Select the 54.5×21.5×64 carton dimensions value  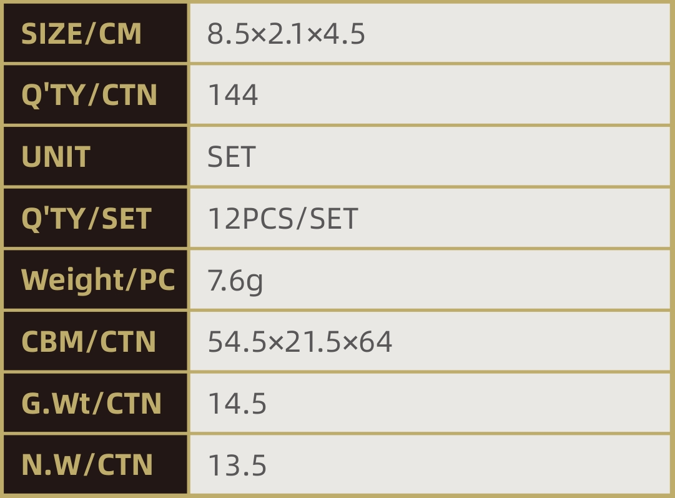click(300, 342)
